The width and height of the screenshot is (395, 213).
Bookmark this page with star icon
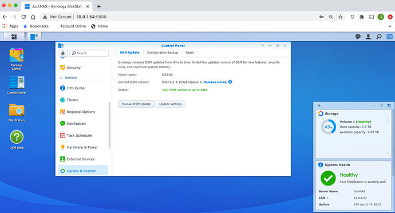click(x=341, y=17)
